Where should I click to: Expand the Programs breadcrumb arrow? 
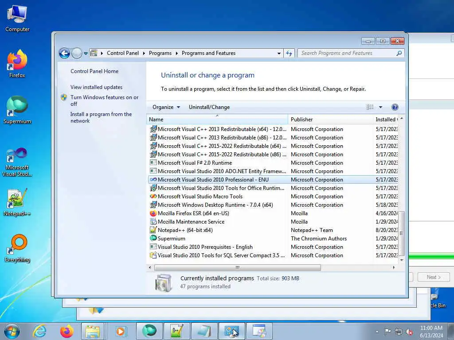pos(176,53)
